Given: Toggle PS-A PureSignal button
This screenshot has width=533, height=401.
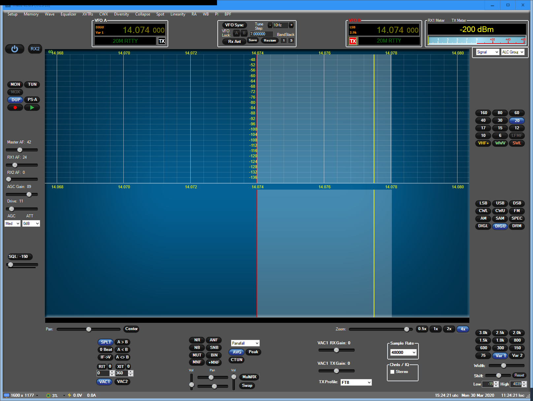Looking at the screenshot, I should click(x=32, y=100).
